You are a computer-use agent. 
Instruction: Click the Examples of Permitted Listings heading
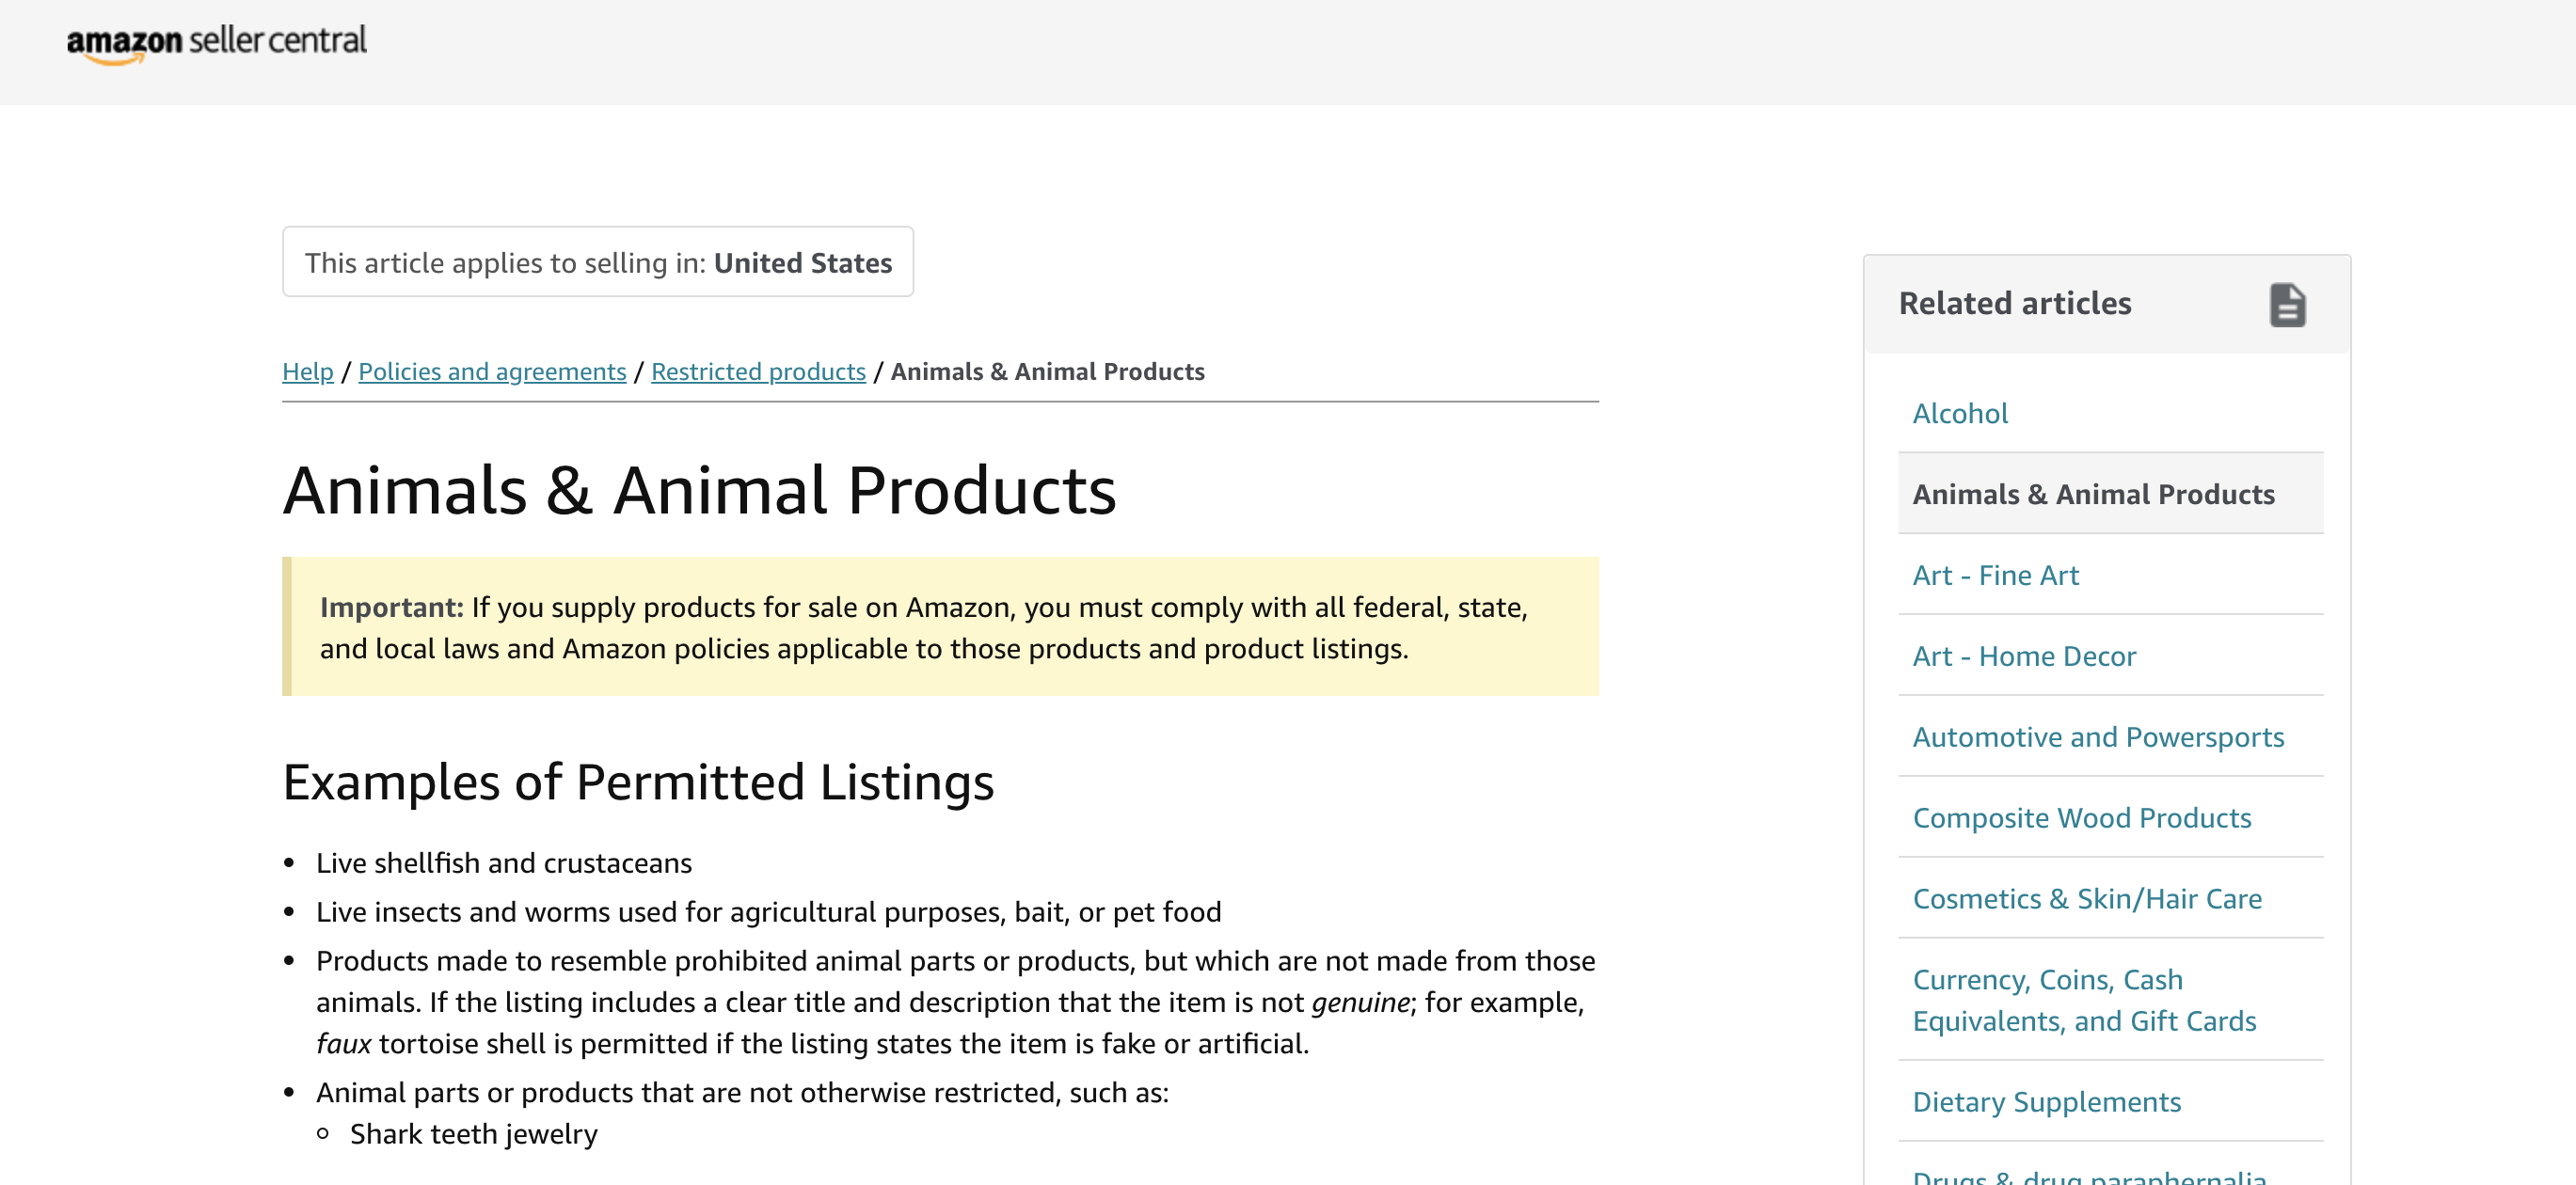point(638,783)
